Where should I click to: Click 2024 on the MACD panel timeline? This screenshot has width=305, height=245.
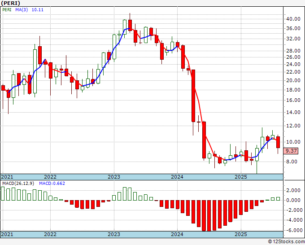(x=177, y=234)
